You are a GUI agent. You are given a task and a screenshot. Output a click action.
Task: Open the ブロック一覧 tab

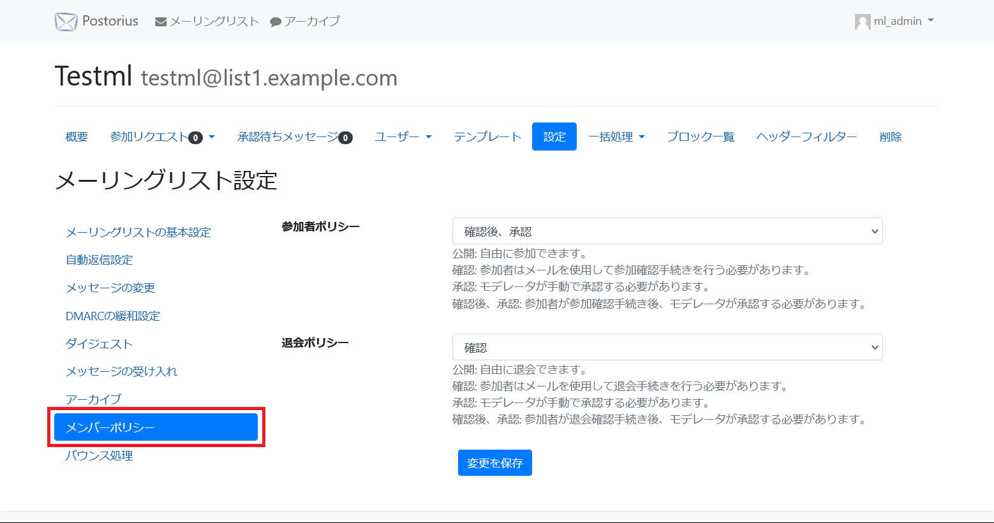tap(701, 136)
